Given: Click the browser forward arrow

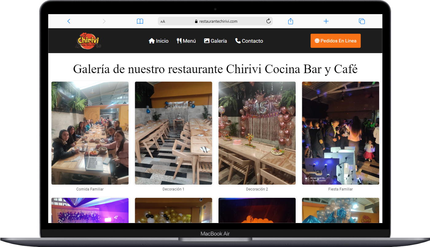Looking at the screenshot, I should coord(104,21).
